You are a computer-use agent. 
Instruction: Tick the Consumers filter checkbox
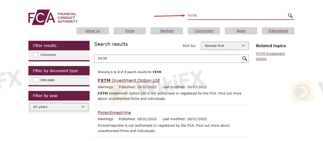pos(36,55)
